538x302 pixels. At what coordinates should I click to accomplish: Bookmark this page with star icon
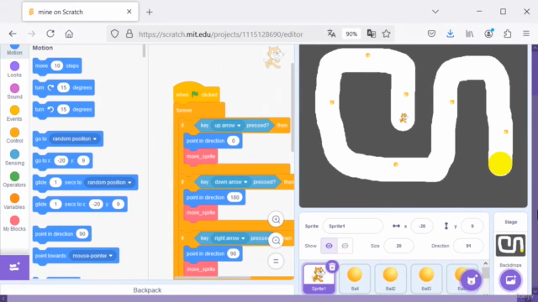pyautogui.click(x=387, y=34)
